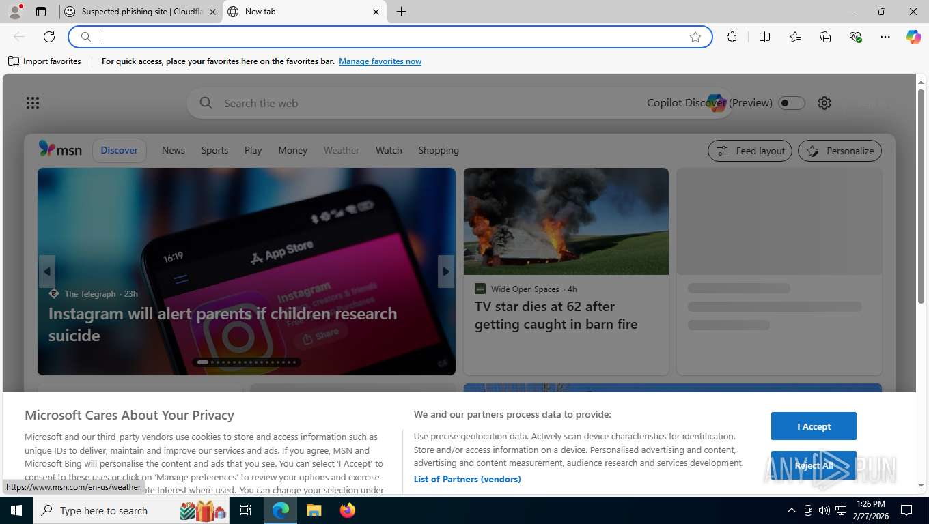Toggle Copilot Discover (Preview) switch
Viewport: 929px width, 524px height.
(x=792, y=103)
